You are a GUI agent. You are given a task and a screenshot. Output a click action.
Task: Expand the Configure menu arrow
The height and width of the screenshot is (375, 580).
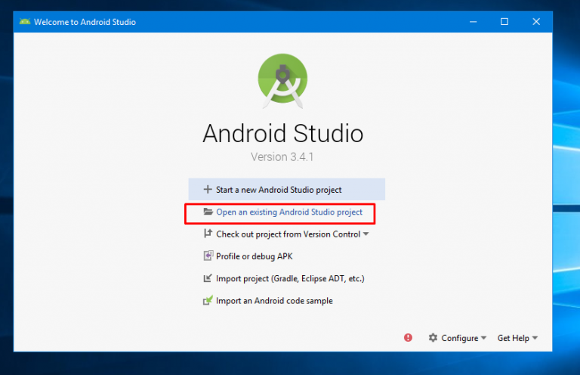point(483,338)
